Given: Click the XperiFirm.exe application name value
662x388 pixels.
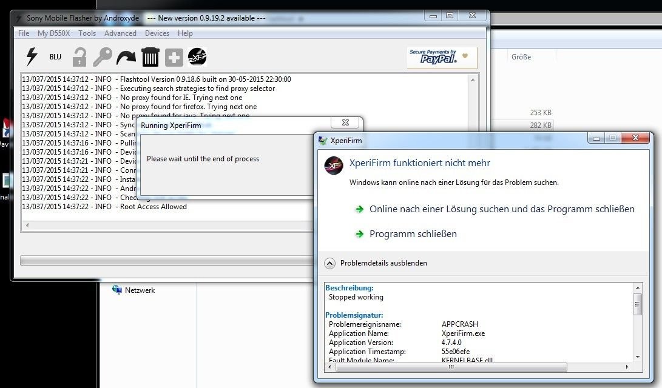Looking at the screenshot, I should [x=463, y=333].
